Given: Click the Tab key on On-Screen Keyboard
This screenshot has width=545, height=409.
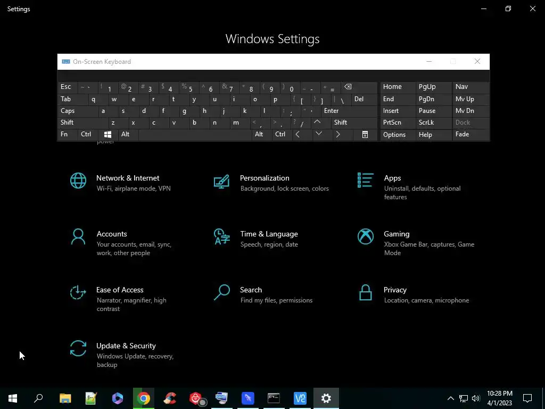Looking at the screenshot, I should pos(72,100).
